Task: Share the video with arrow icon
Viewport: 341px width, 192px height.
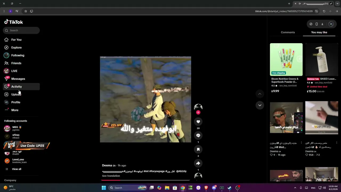Action: tap(198, 163)
